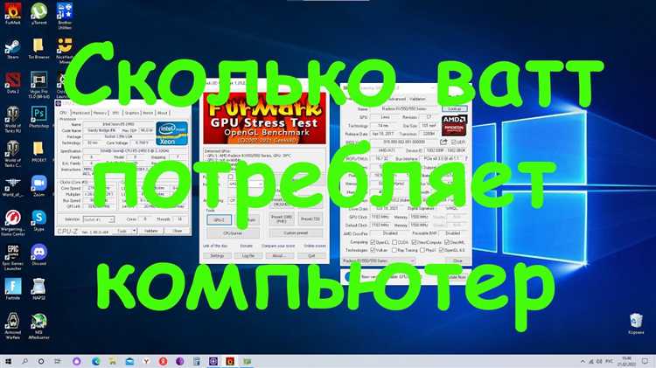Click the Close button in CPU-Z
Viewport: 656px width, 368px height.
[178, 231]
